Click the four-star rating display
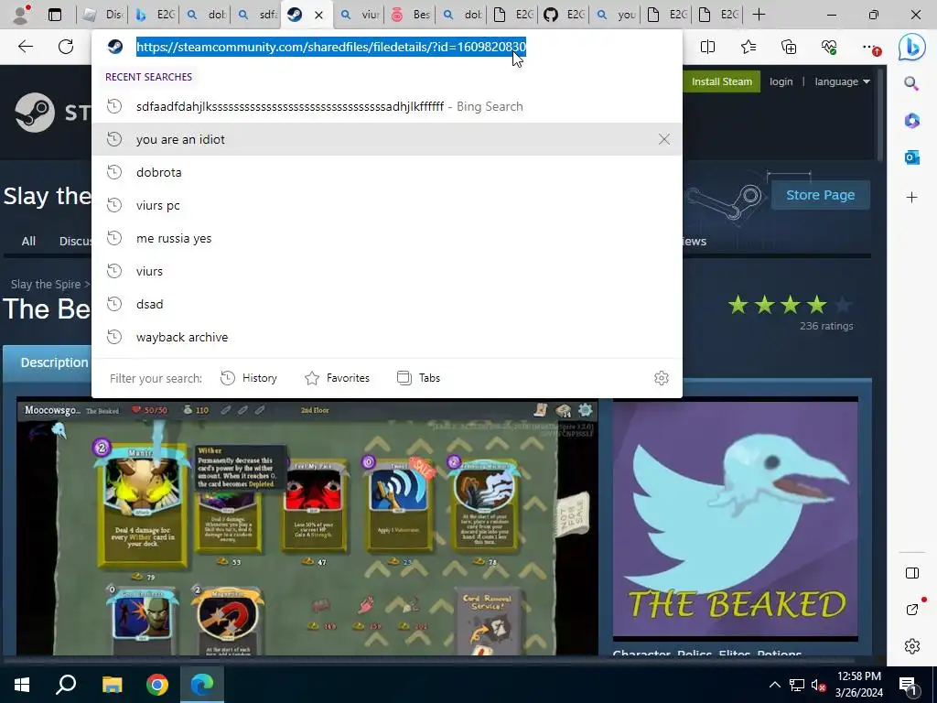This screenshot has width=937, height=703. pos(790,305)
